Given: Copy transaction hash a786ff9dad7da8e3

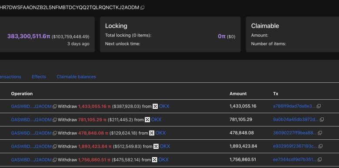Looking at the screenshot, I should (x=319, y=106).
